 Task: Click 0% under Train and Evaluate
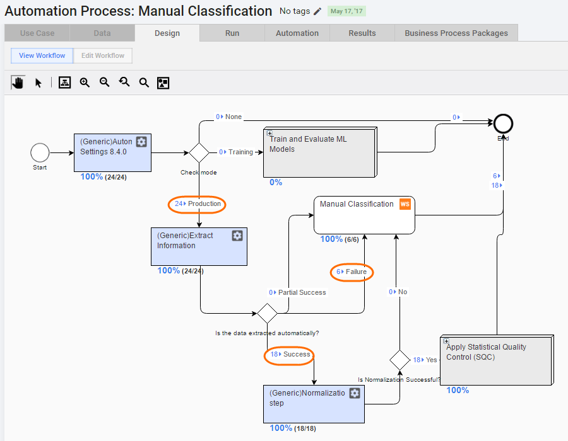pyautogui.click(x=276, y=182)
